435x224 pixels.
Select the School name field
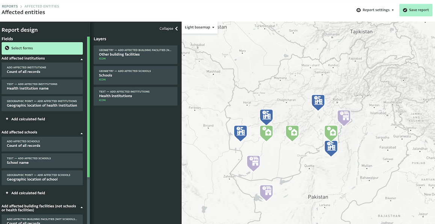point(42,161)
